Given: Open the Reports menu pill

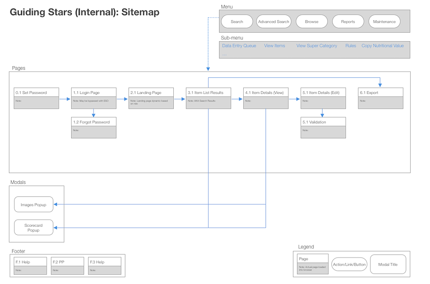Looking at the screenshot, I should point(348,21).
